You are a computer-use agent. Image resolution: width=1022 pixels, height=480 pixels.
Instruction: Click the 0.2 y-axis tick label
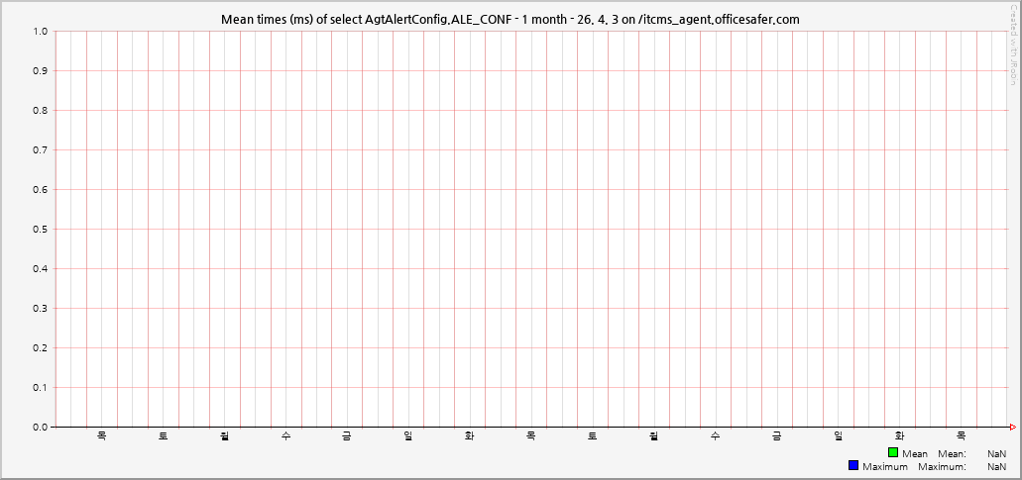click(40, 348)
